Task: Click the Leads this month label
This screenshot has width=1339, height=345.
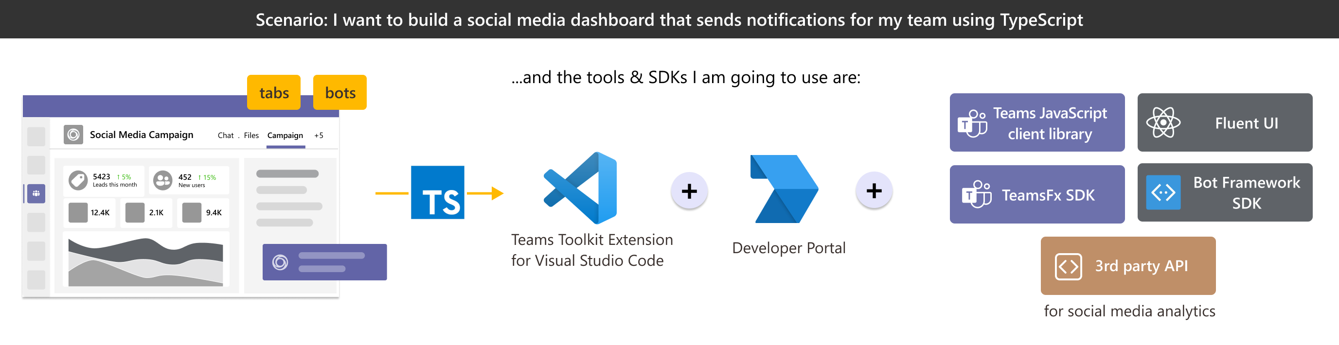Action: (x=115, y=185)
